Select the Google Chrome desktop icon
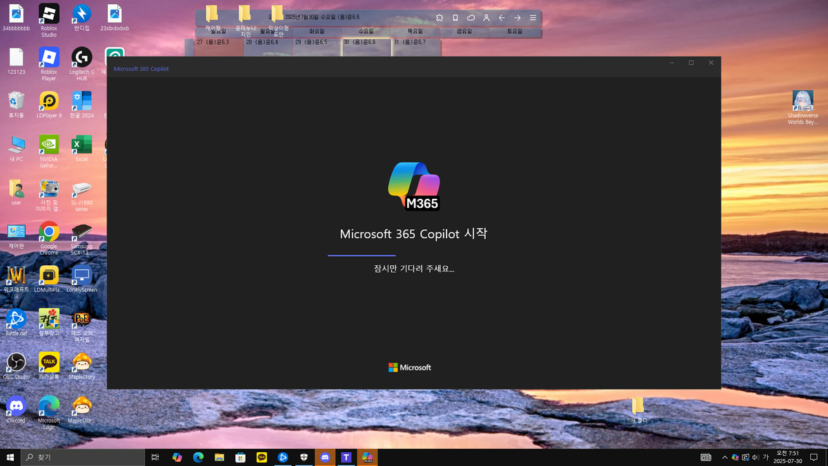Screen dimensions: 828x466 coord(48,238)
